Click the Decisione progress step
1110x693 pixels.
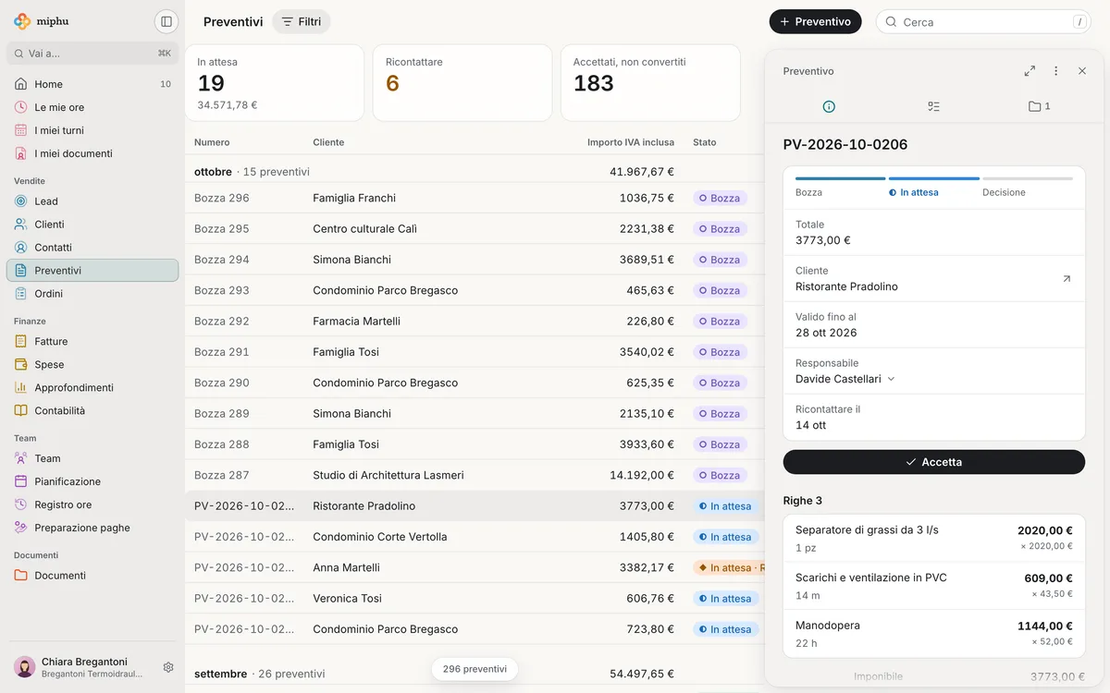(x=1027, y=187)
